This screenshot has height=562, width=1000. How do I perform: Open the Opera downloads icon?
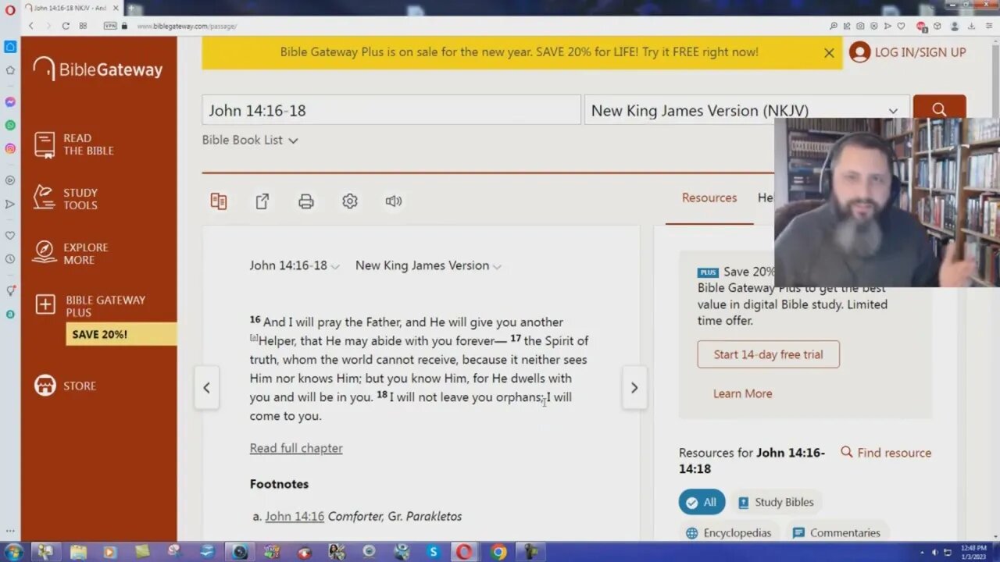coord(971,26)
